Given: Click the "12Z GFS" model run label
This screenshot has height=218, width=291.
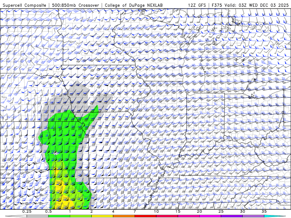Looking at the screenshot, I should coord(197,5).
